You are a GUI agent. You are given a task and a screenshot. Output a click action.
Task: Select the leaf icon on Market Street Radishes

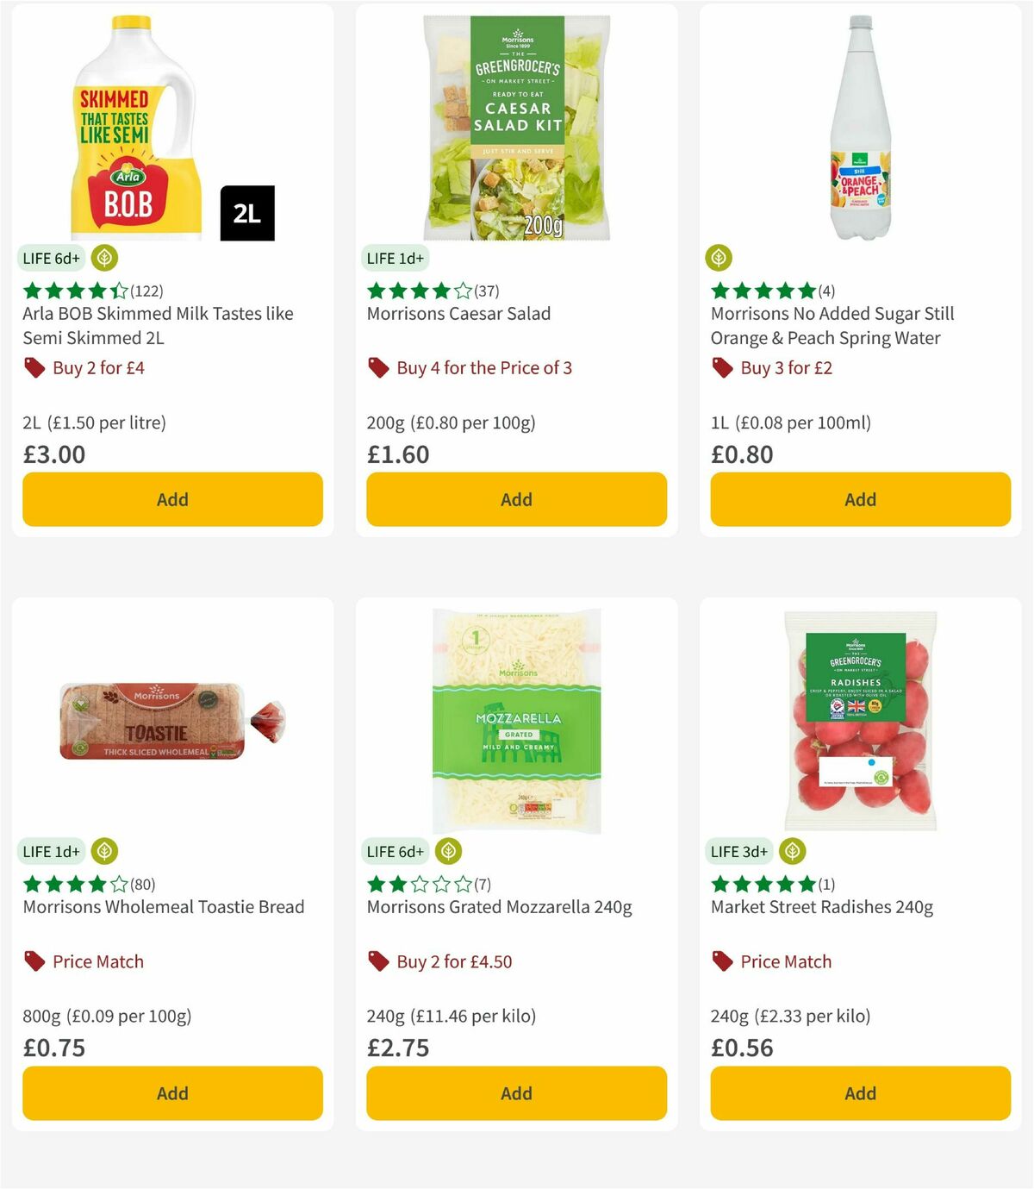792,851
